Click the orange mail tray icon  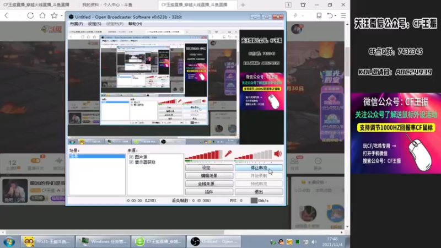tap(289, 242)
